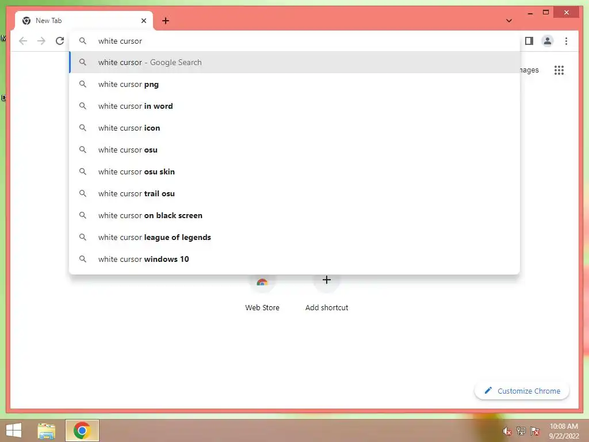The height and width of the screenshot is (442, 589).
Task: Reload the current page
Action: coord(60,41)
